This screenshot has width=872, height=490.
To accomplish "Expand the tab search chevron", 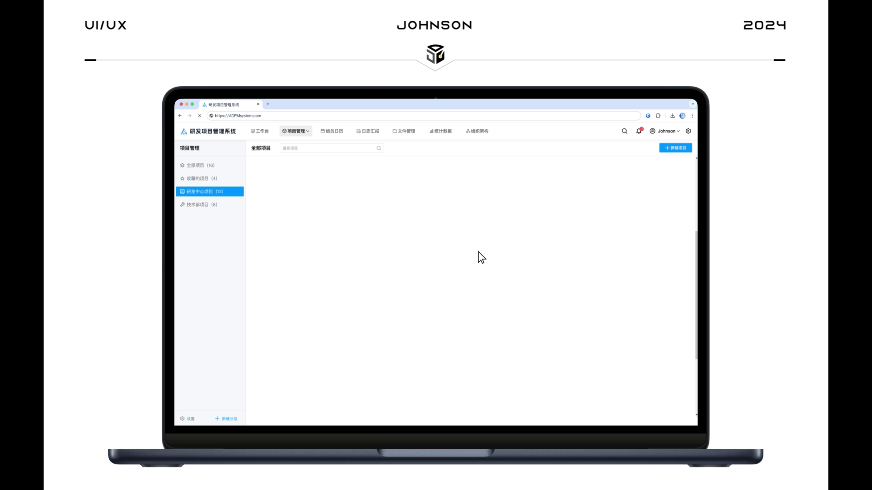I will pyautogui.click(x=693, y=104).
